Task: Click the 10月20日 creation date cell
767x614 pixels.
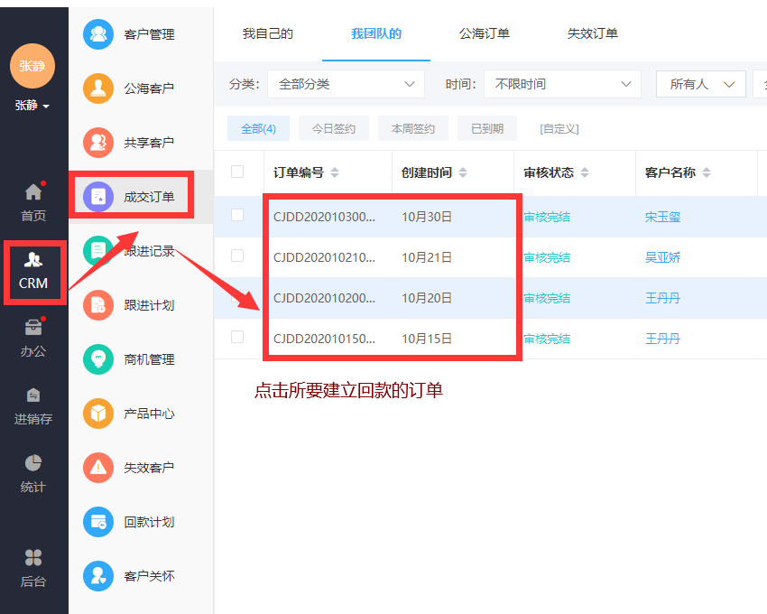Action: [427, 298]
